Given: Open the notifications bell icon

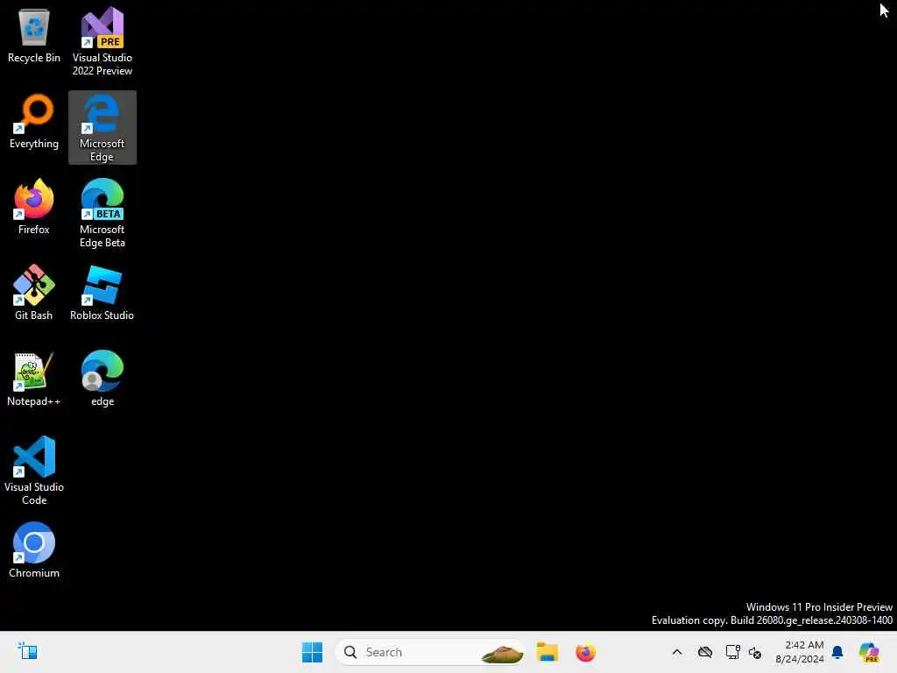Looking at the screenshot, I should pyautogui.click(x=837, y=652).
